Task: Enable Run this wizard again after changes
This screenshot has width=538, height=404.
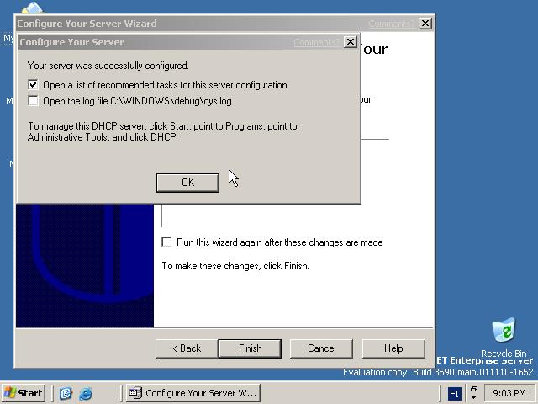Action: click(166, 242)
